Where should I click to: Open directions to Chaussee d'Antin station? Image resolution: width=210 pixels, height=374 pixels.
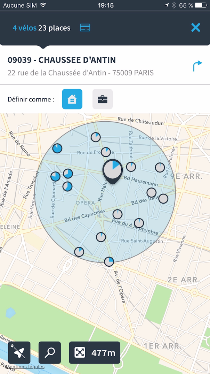point(197,66)
